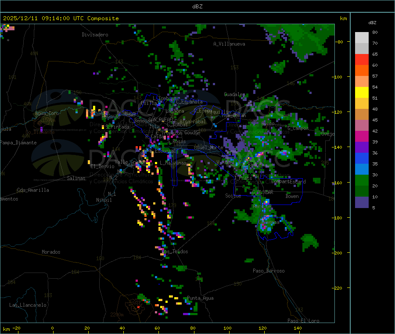Click the J_Prats label
Screen dimensions: 395x334
pos(243,178)
